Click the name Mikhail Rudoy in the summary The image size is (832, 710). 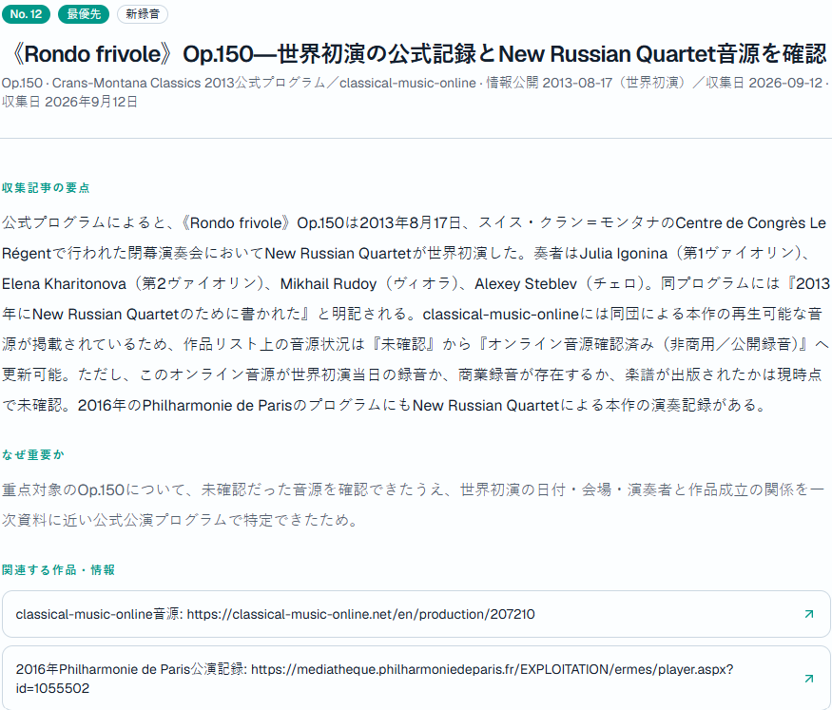(x=328, y=283)
